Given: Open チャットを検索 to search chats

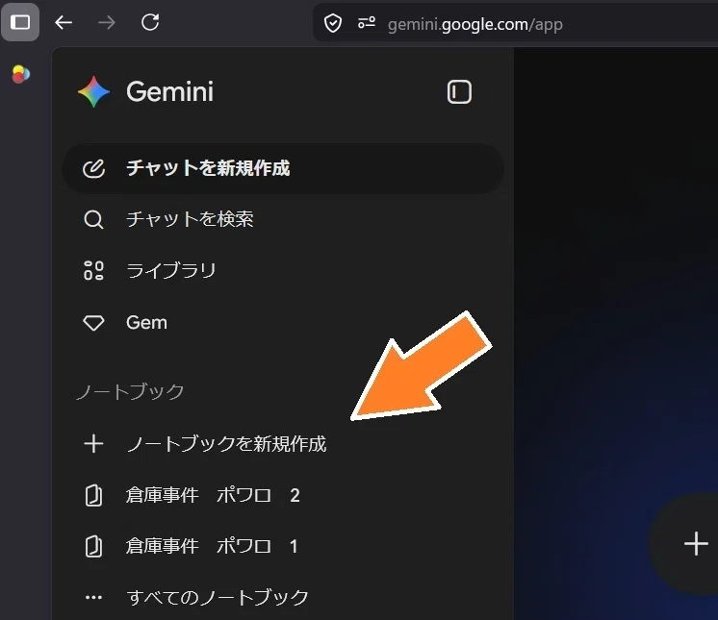Looking at the screenshot, I should [x=283, y=219].
